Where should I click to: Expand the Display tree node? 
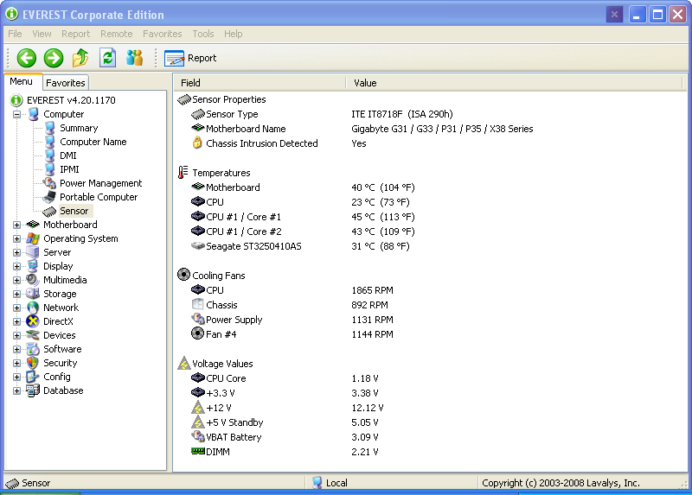tap(16, 267)
